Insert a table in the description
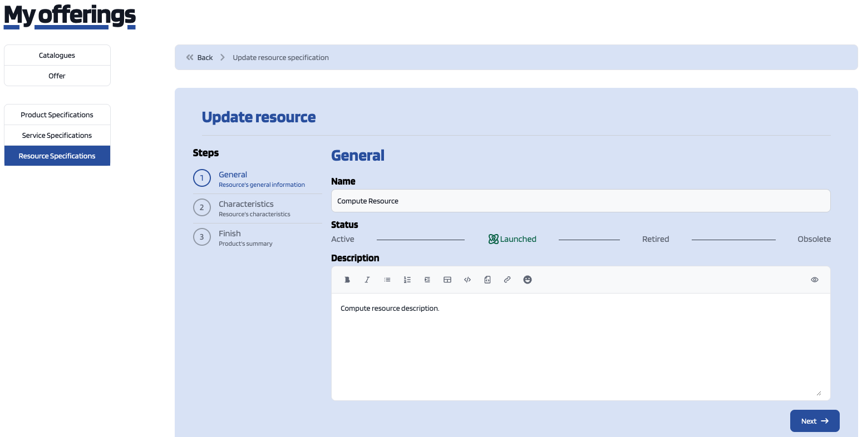This screenshot has height=437, width=862. pyautogui.click(x=447, y=280)
